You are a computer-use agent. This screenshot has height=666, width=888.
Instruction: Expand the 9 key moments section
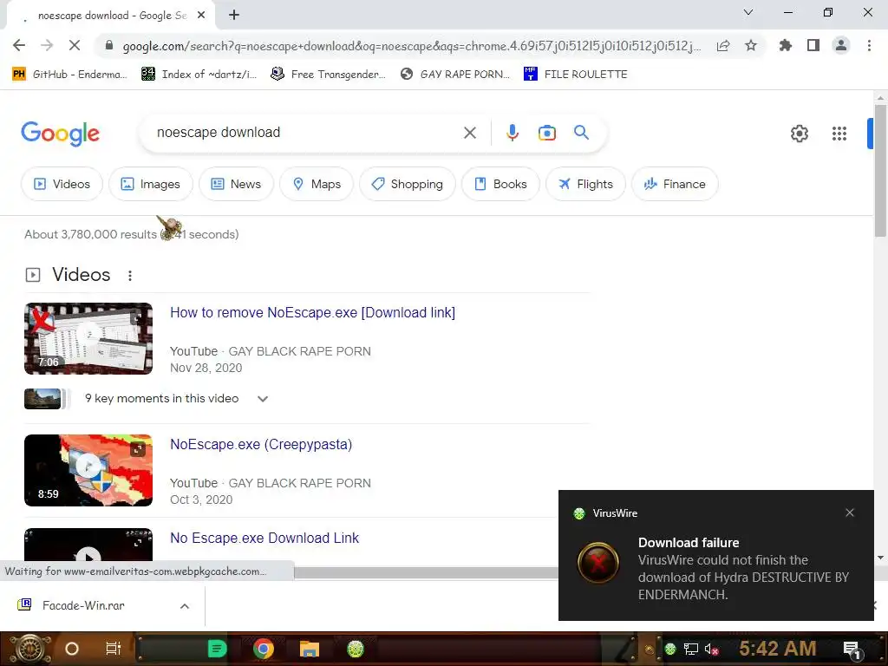[x=262, y=399]
